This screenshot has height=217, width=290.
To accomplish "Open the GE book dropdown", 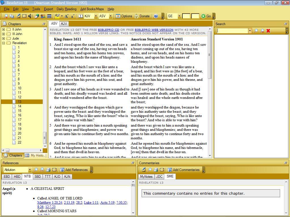I will tap(179, 16).
